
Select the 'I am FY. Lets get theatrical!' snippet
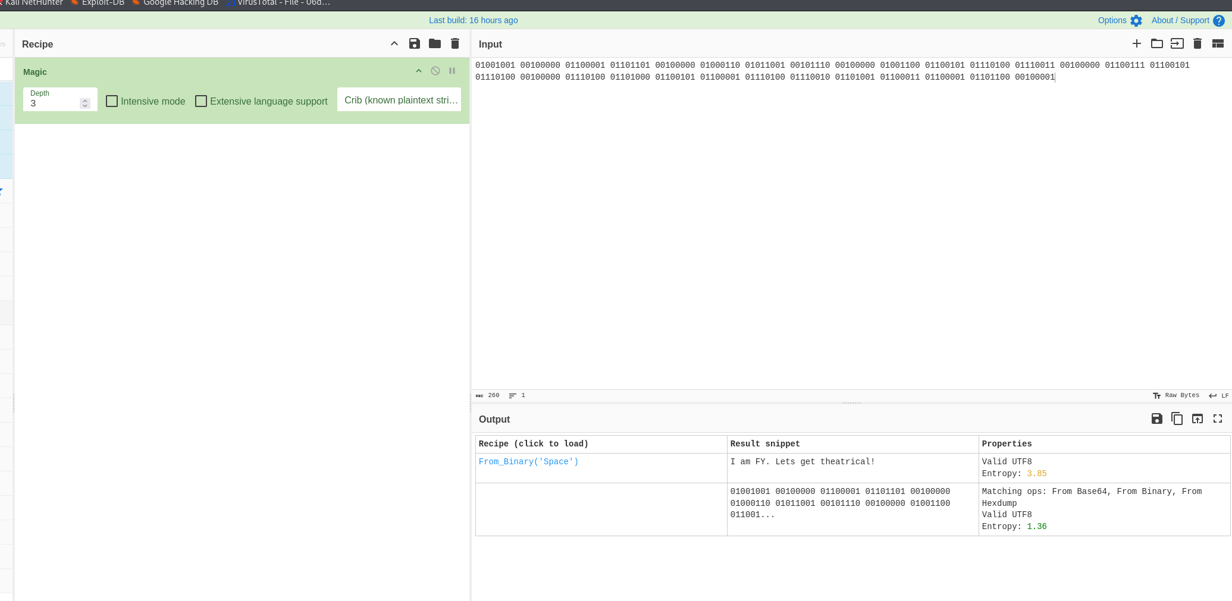802,461
